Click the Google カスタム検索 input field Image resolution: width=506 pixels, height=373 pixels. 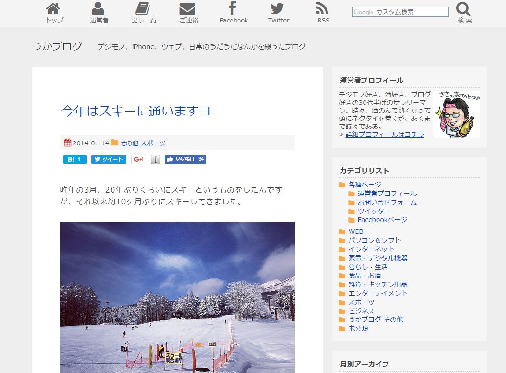400,12
